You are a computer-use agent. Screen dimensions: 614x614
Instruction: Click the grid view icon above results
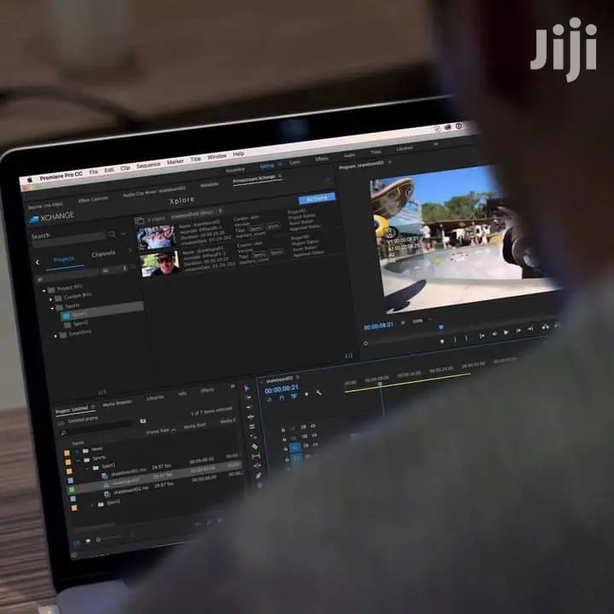coord(139,221)
